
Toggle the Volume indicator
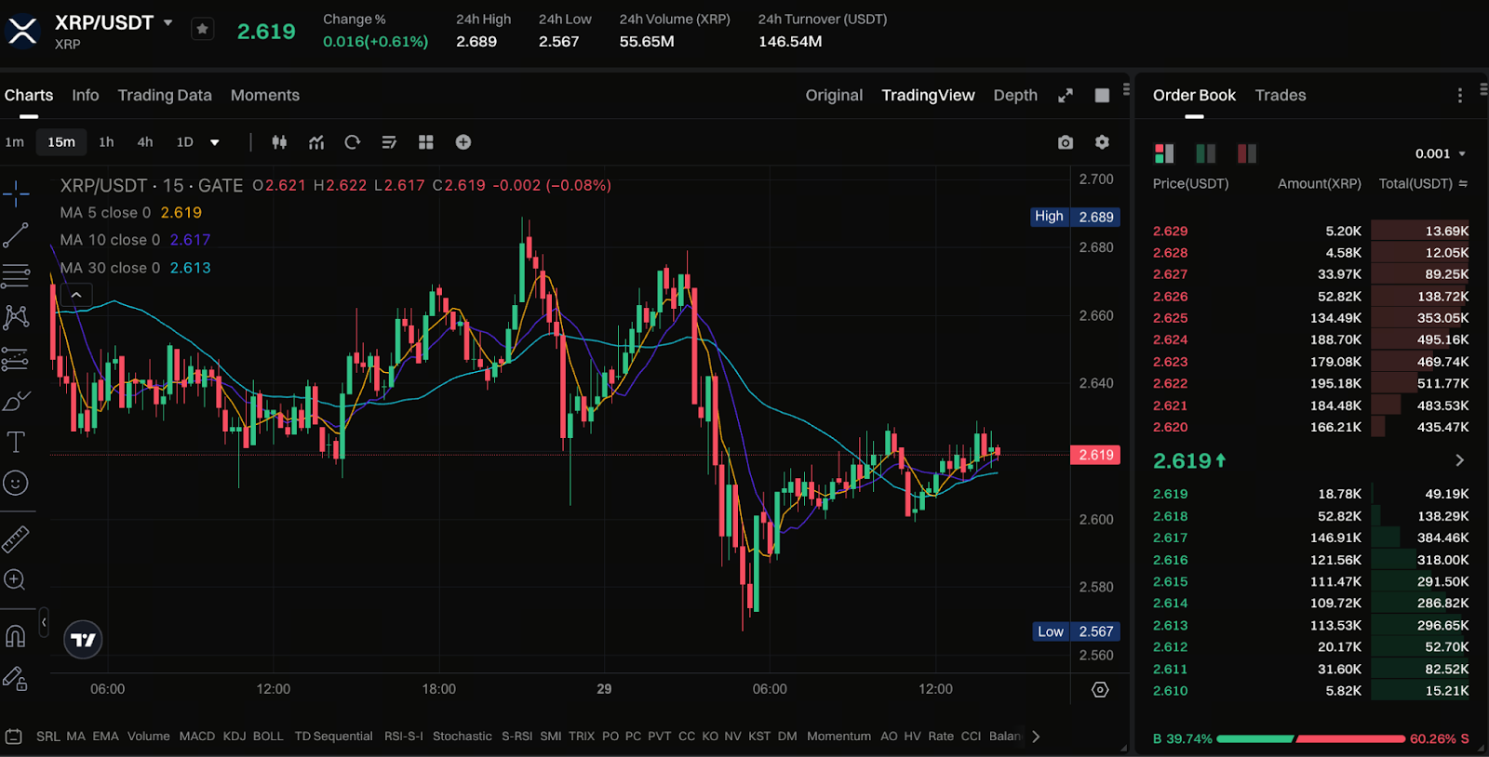[x=149, y=737]
